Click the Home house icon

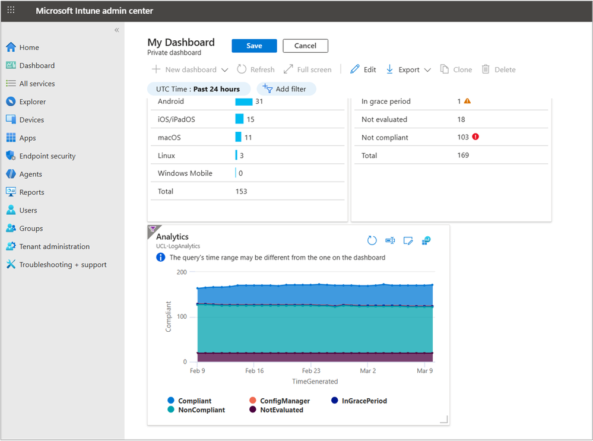click(x=11, y=47)
